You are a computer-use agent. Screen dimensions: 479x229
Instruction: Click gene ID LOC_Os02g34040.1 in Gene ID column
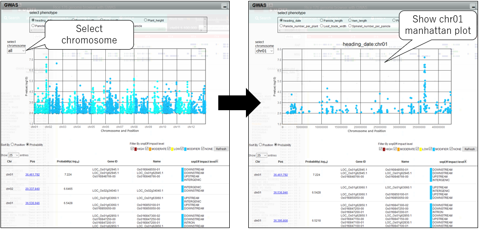coord(104,191)
